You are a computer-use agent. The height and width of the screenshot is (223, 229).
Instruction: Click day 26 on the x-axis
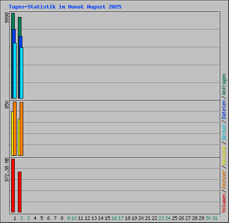click(181, 218)
